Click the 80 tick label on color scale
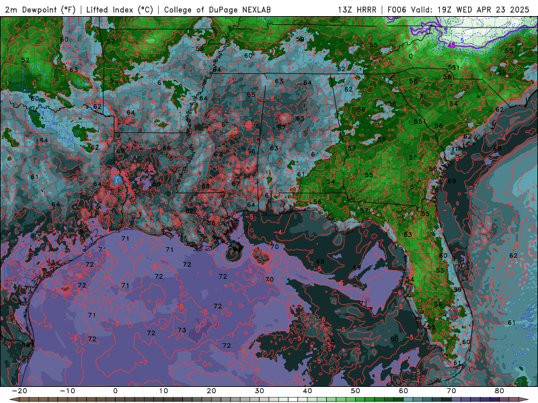Image resolution: width=538 pixels, height=403 pixels. pyautogui.click(x=500, y=391)
